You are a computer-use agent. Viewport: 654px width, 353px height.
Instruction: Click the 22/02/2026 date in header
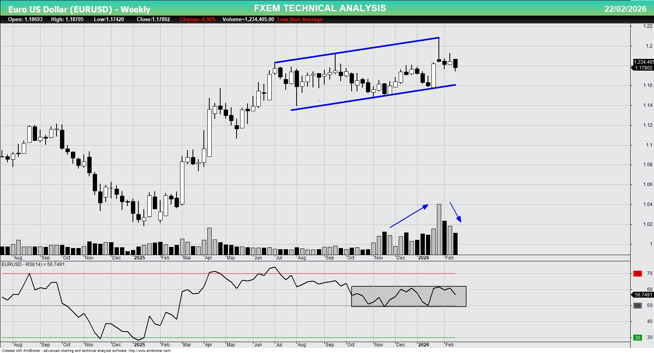click(x=625, y=9)
